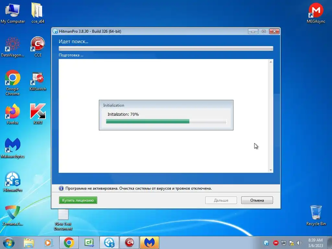The width and height of the screenshot is (332, 249).
Task: Open Windows Explorer from taskbar
Action: coord(29,243)
